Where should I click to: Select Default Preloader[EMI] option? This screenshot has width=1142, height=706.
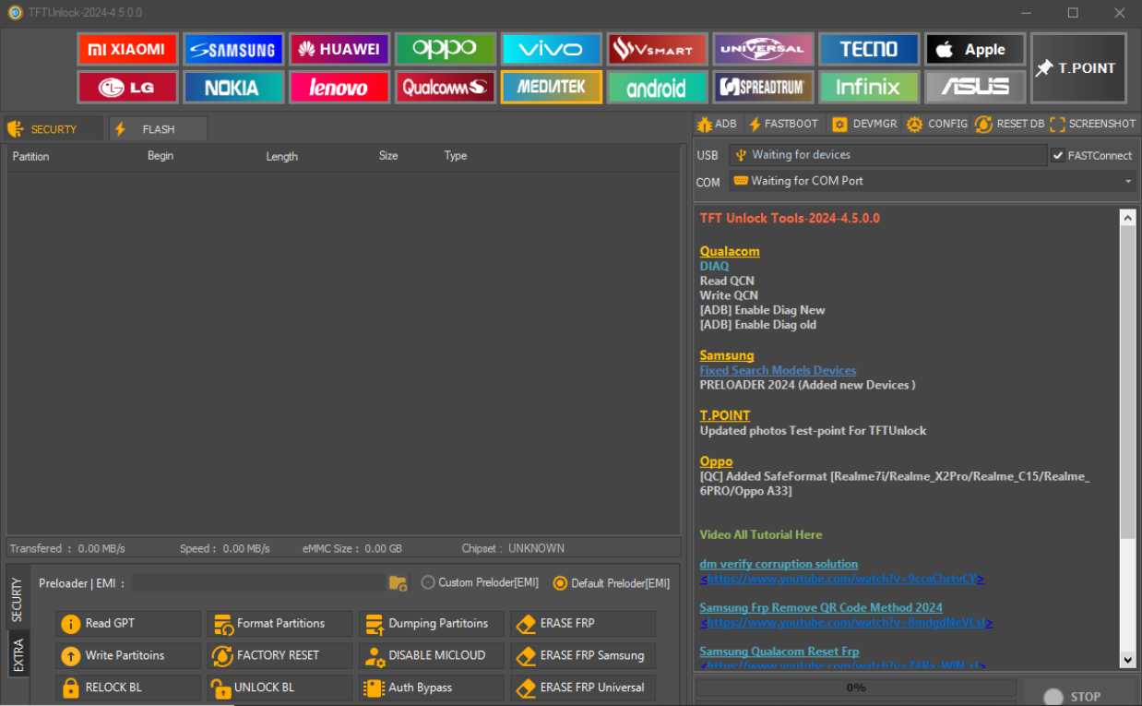[x=560, y=582]
